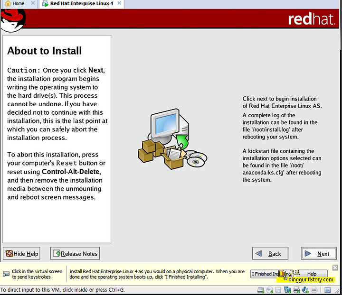Click 'To direct input to this VM' status text
Image resolution: width=342 pixels, height=295 pixels.
tap(62, 290)
